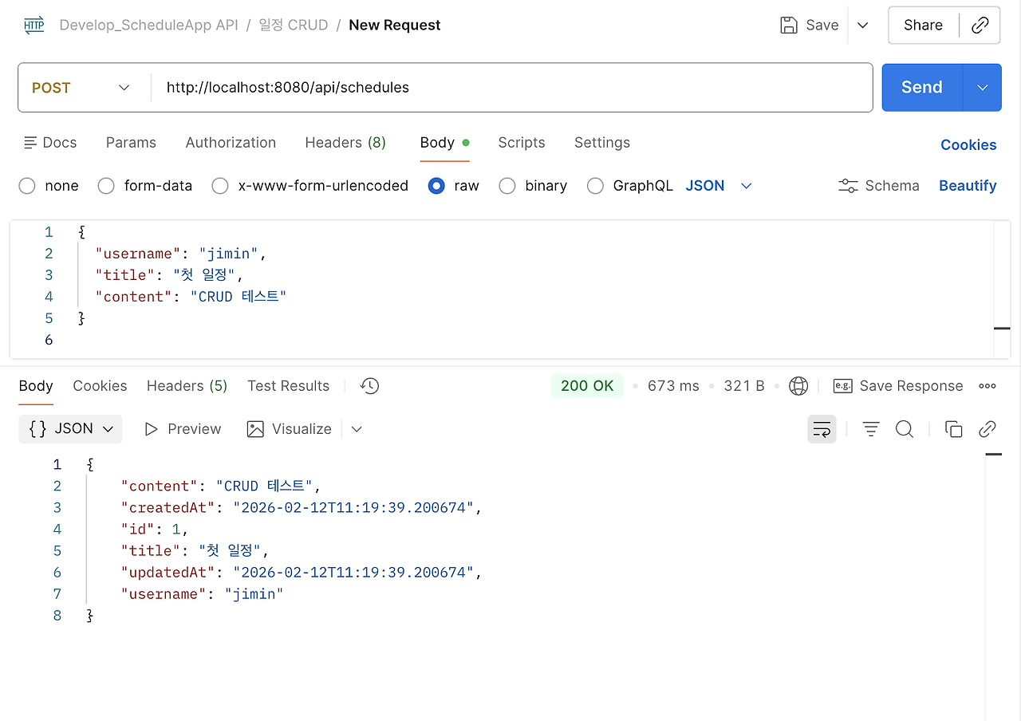The height and width of the screenshot is (721, 1021).
Task: Click the HTTP request type icon
Action: (x=34, y=25)
